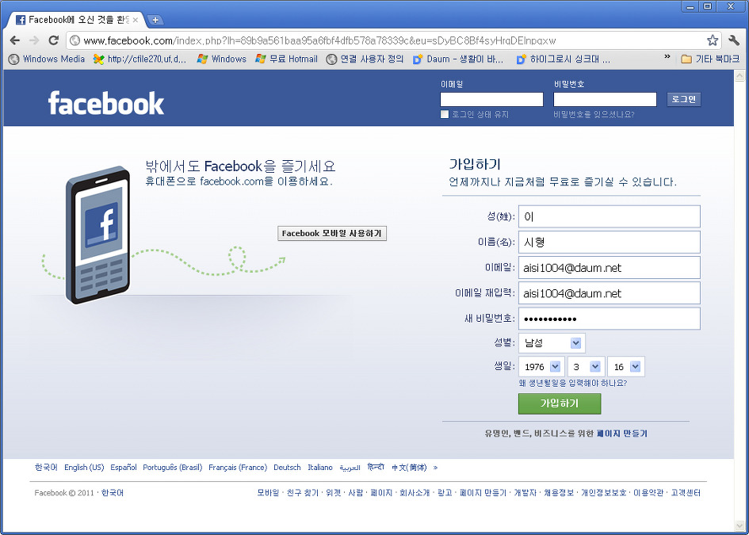Open the Daum 생활이 bookmark

[x=458, y=59]
